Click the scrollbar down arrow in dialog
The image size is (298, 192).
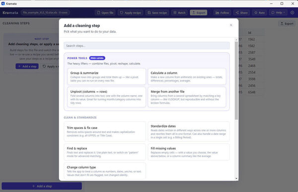point(236,178)
